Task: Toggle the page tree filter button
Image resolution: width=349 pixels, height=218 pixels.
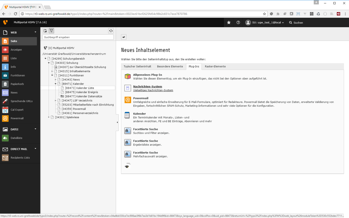Action: [x=51, y=31]
